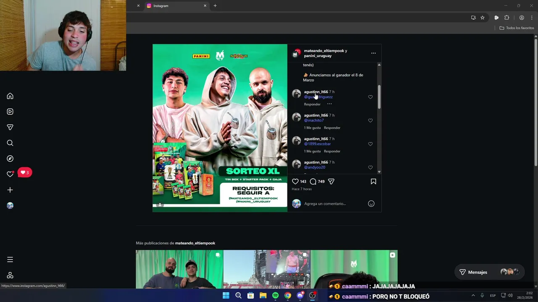Open the mateando_eltiempook profile link in post header
Viewport: 538px width, 302px height.
coord(324,51)
